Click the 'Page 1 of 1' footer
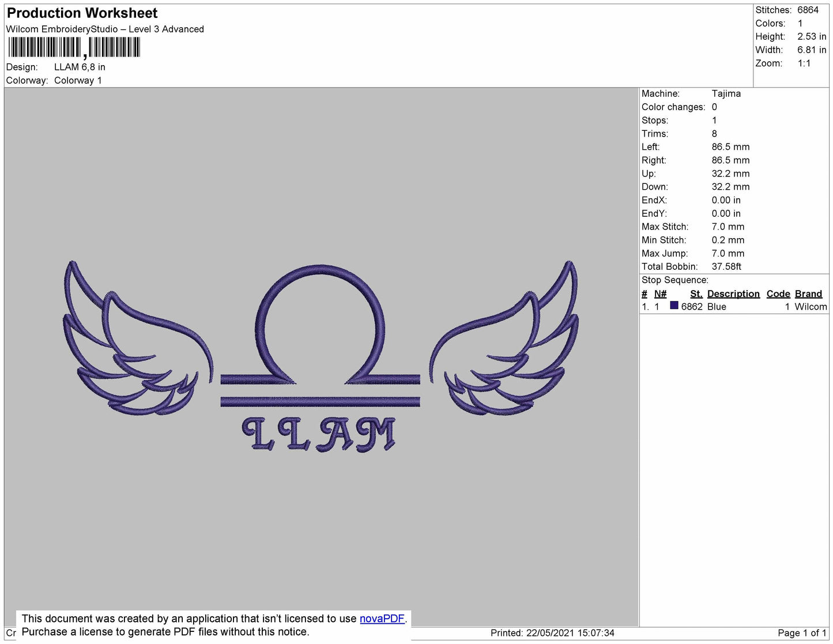Screen dimensions: 833x644 (802, 633)
